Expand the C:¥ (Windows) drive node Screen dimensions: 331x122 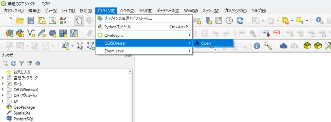pos(3,90)
